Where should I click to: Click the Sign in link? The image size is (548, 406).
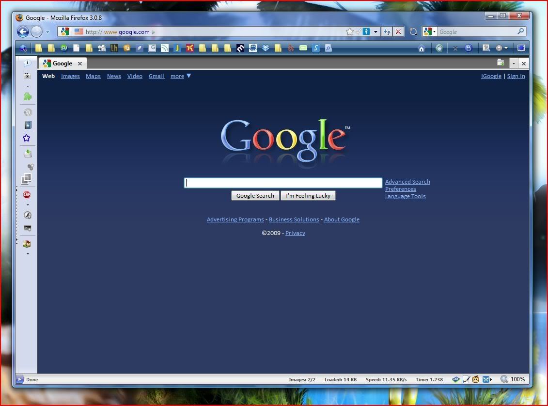tap(516, 76)
